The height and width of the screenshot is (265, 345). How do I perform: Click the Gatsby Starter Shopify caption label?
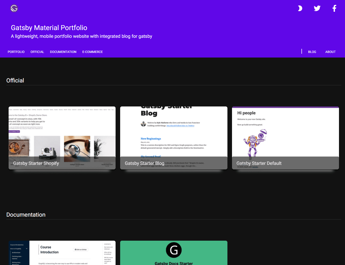pos(36,163)
